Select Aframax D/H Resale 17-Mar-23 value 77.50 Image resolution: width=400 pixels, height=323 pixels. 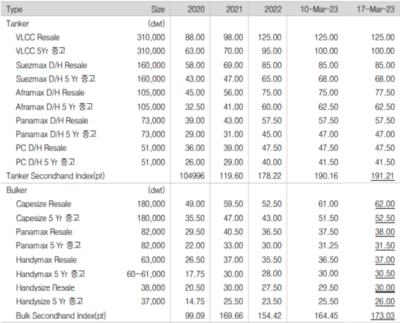[385, 92]
